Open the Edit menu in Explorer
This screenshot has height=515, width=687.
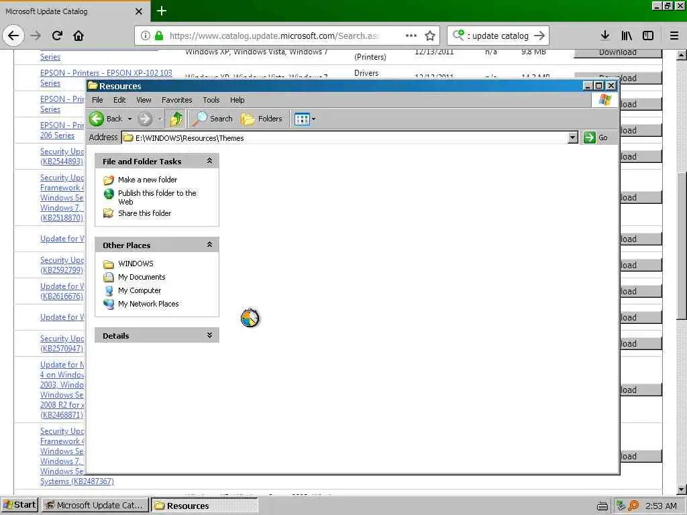(119, 100)
